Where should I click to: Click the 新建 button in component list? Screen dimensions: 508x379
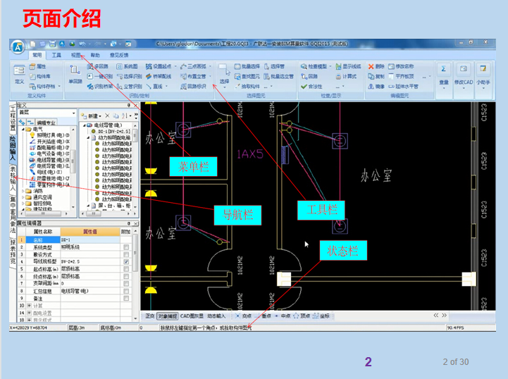tap(90, 115)
